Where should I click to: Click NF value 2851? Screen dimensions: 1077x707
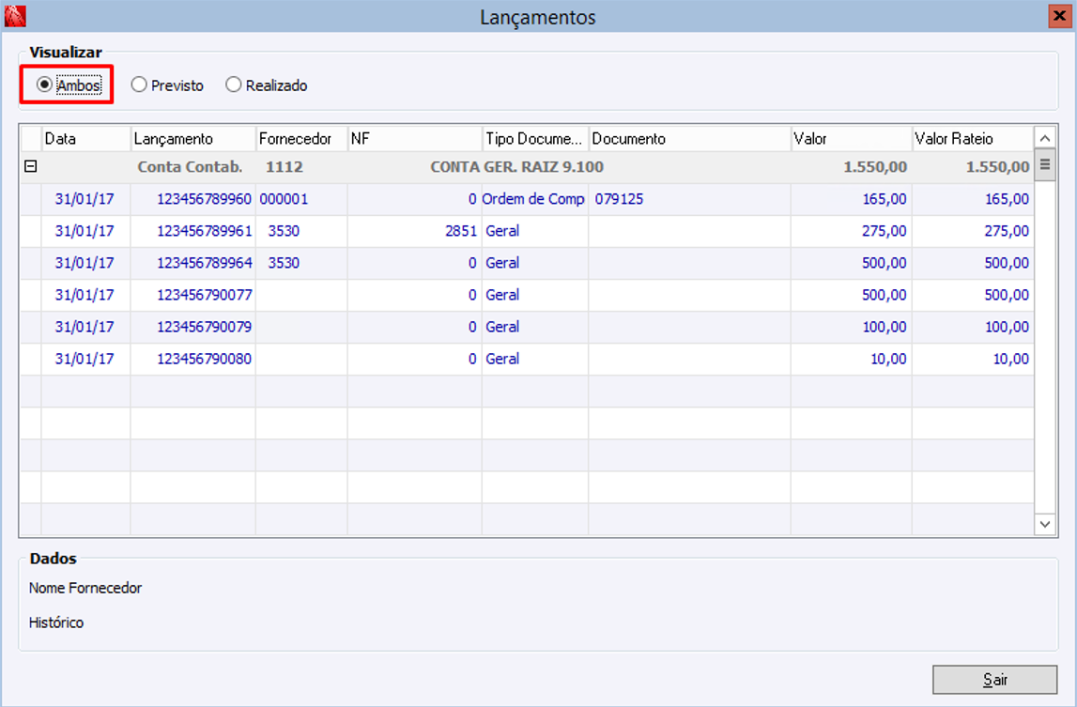pyautogui.click(x=415, y=231)
